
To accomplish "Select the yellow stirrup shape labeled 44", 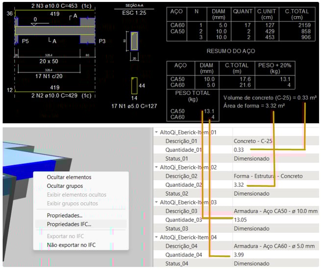I will (133, 86).
